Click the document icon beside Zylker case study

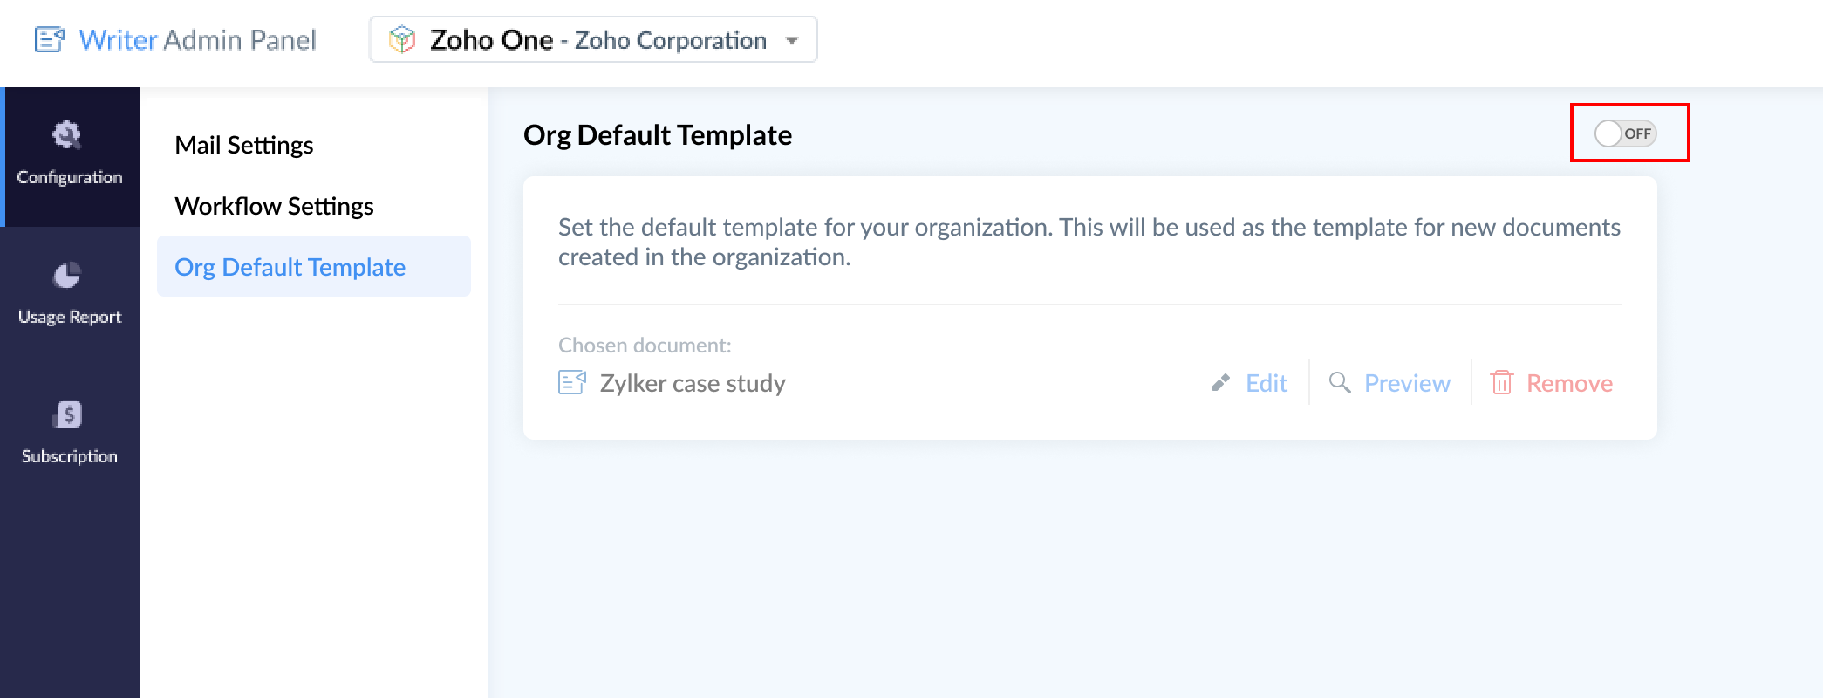pyautogui.click(x=572, y=382)
